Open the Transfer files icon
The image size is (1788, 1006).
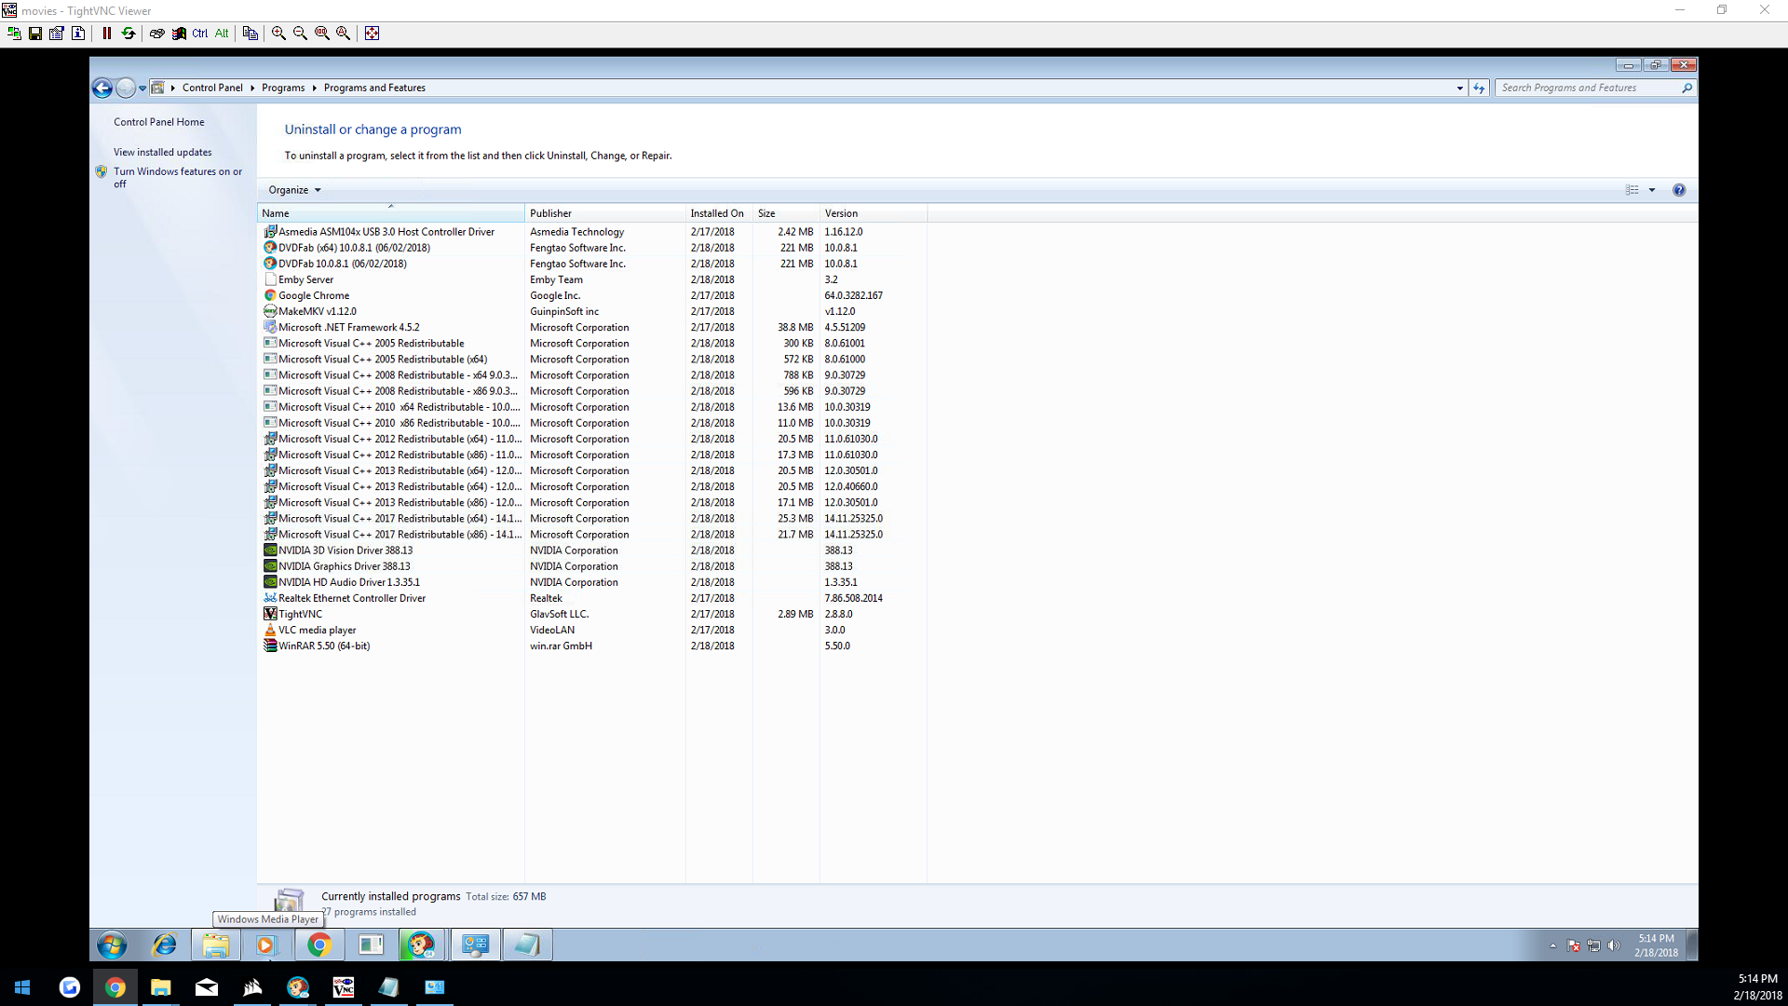(x=250, y=34)
